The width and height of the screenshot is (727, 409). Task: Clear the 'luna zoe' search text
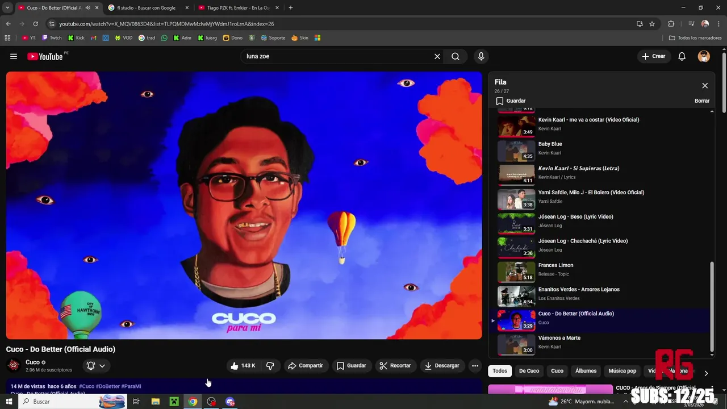[x=437, y=56]
